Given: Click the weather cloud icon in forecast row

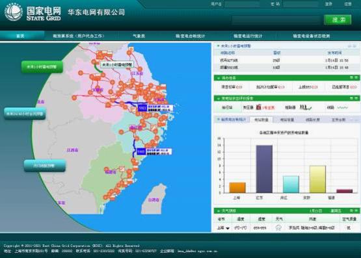Looking at the screenshot, I should tap(278, 227).
